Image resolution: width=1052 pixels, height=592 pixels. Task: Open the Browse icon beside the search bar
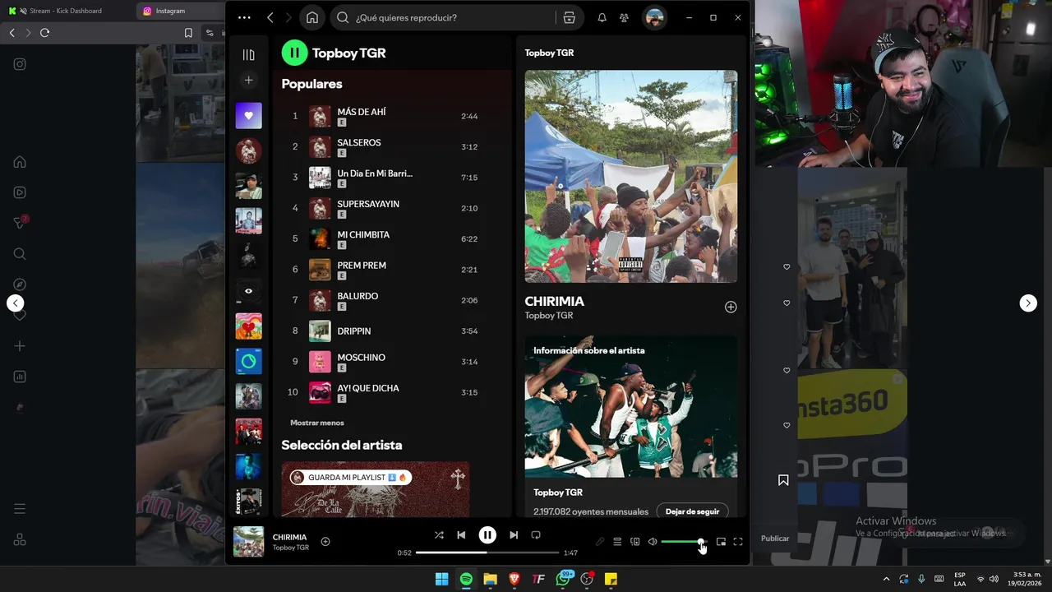pyautogui.click(x=569, y=17)
